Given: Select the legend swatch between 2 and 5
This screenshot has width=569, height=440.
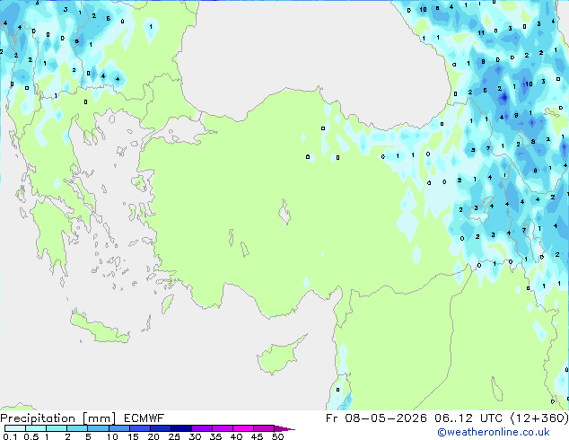Looking at the screenshot, I should point(77,428).
